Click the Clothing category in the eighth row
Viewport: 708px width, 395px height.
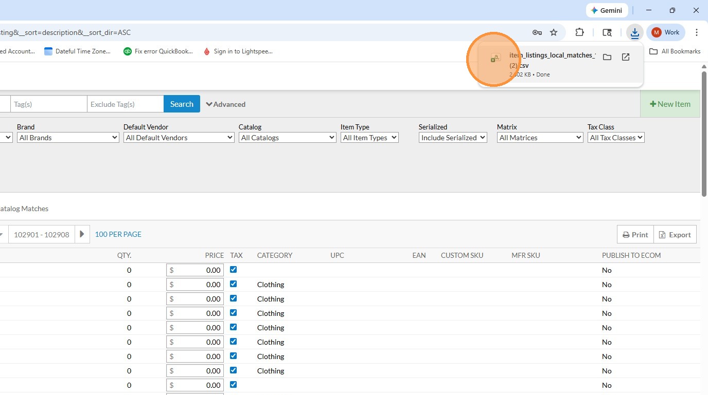271,371
